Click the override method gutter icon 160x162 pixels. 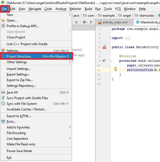click(104, 61)
